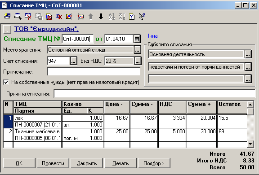Select the лак cell in row 1
This screenshot has height=175, width=259.
point(38,118)
